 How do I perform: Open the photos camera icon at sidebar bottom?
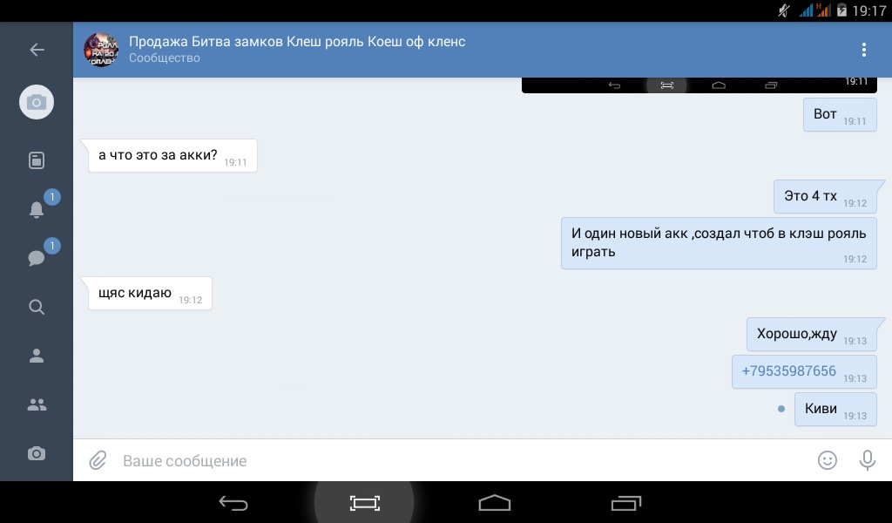[x=37, y=453]
